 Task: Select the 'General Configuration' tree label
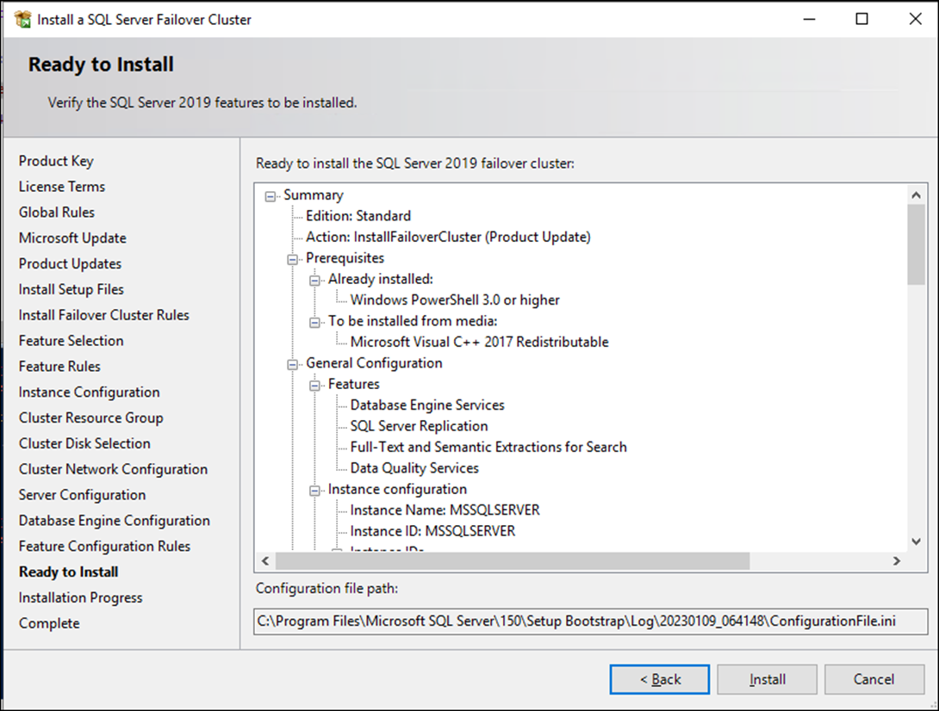(x=374, y=363)
